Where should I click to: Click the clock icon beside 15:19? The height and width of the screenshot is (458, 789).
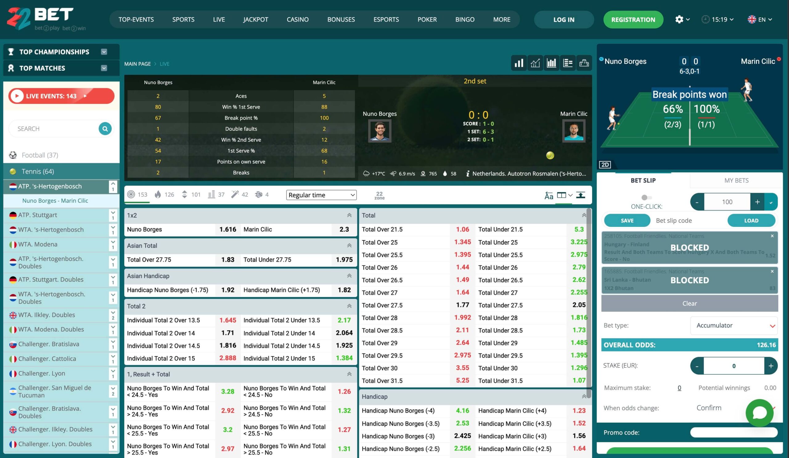705,19
